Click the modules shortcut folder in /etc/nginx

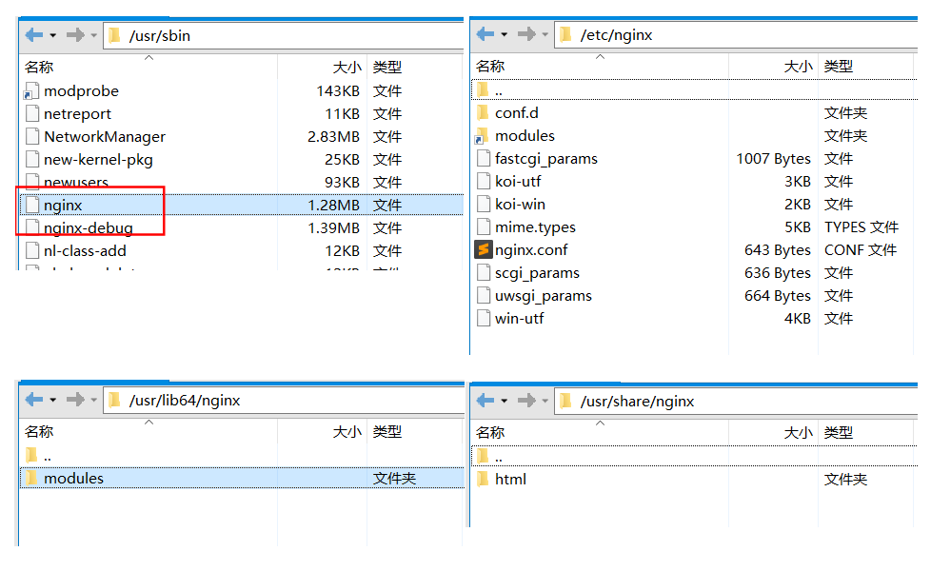pos(525,136)
